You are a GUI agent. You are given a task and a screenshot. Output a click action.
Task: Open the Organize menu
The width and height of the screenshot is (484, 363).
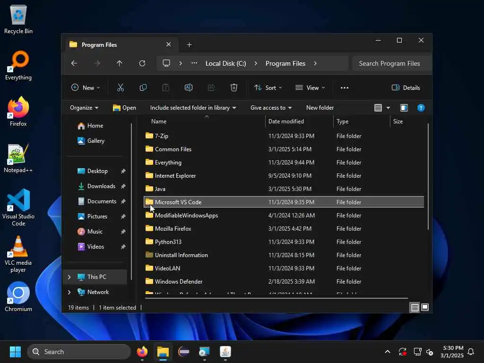tap(84, 108)
